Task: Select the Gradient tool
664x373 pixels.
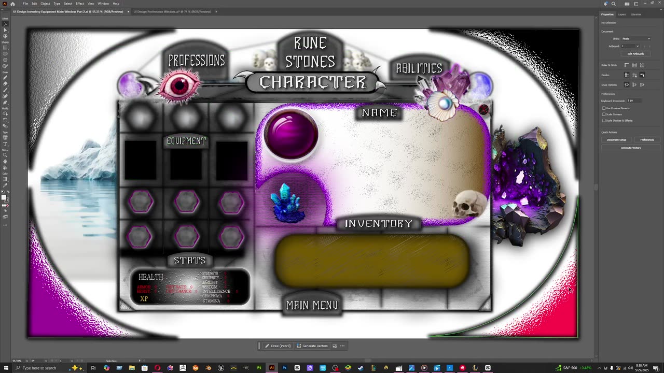Action: (x=5, y=179)
